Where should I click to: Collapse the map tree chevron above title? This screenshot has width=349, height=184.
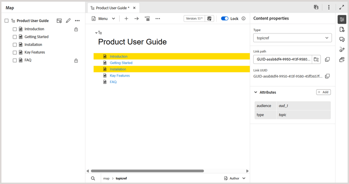(96, 33)
